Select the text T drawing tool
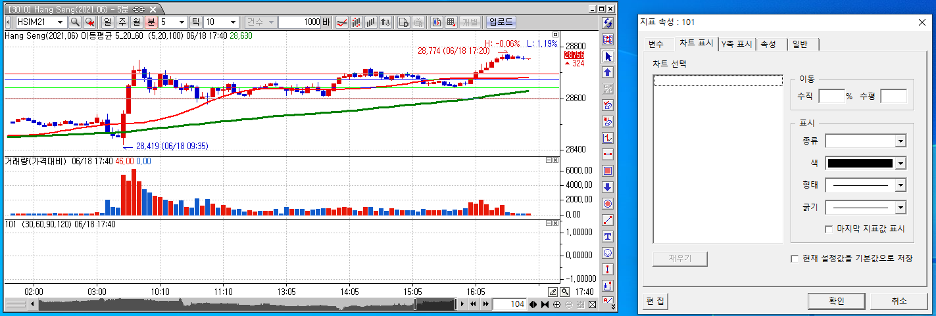The height and width of the screenshot is (316, 936). pos(608,237)
